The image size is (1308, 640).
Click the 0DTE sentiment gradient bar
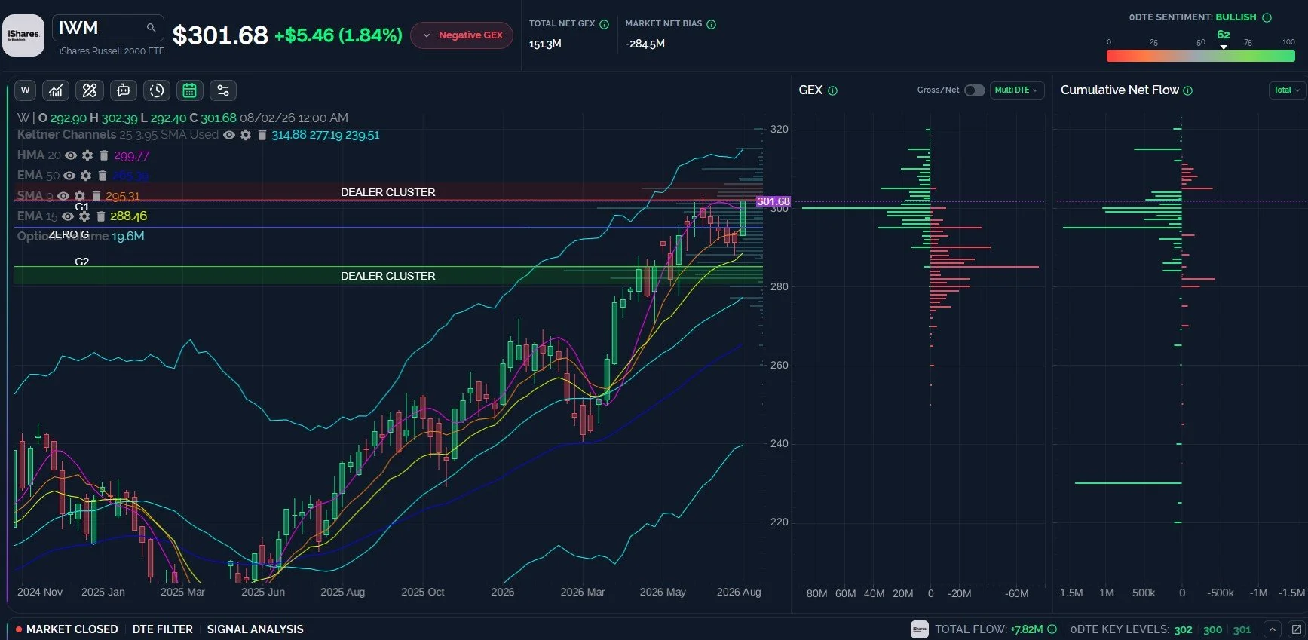(1201, 56)
